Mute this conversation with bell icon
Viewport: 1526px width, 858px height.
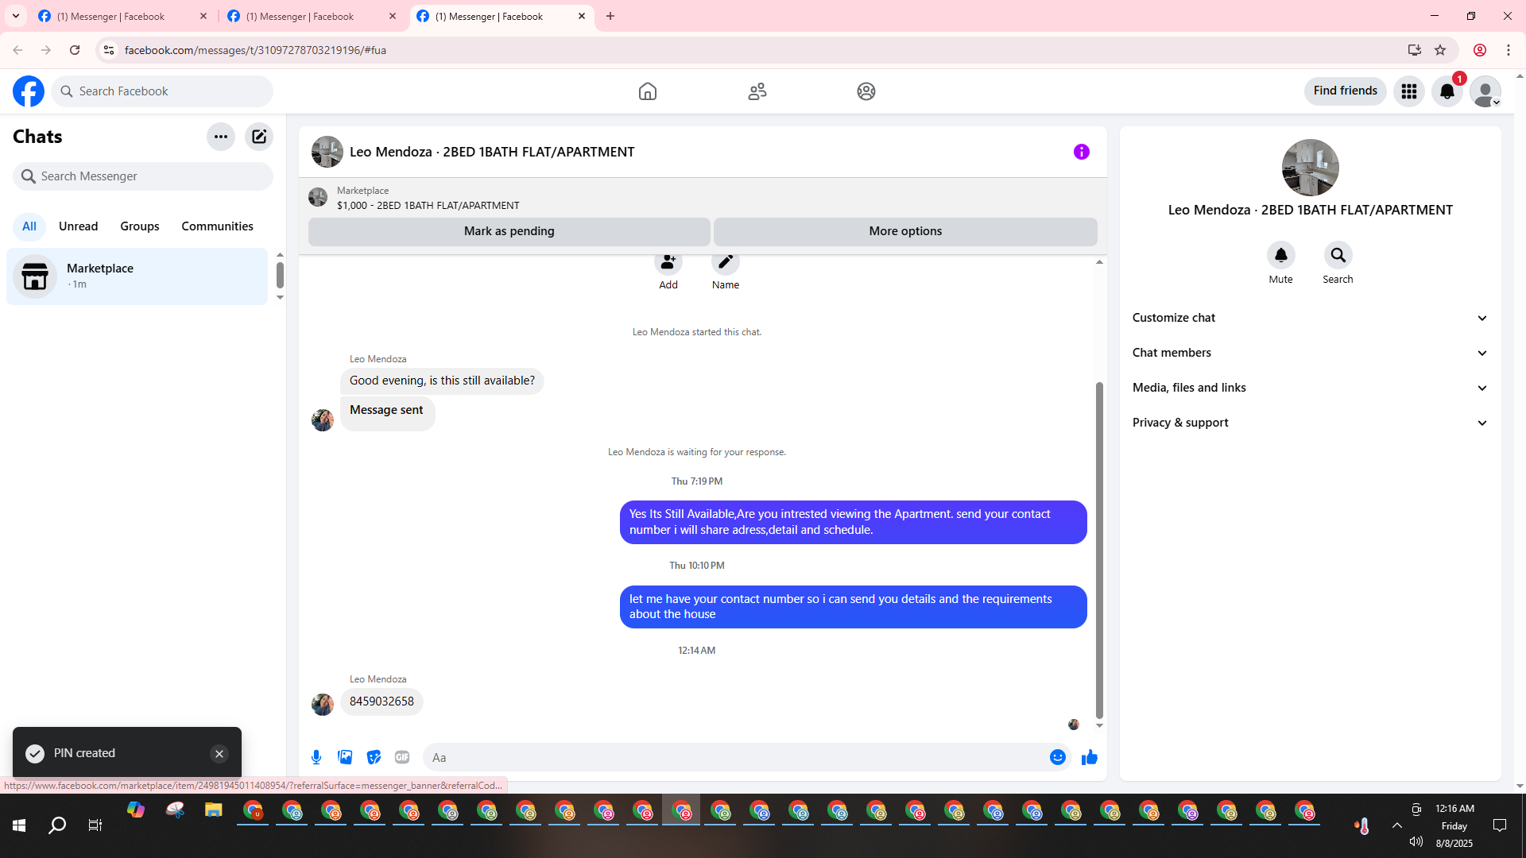tap(1280, 256)
